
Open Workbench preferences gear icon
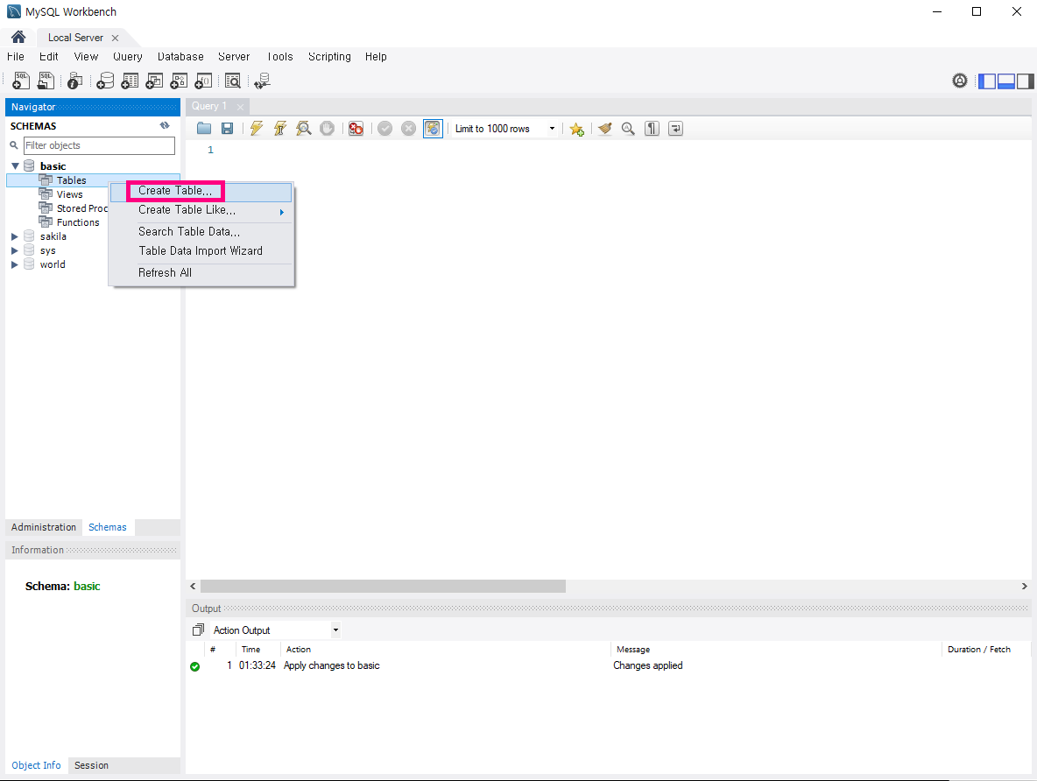[960, 81]
